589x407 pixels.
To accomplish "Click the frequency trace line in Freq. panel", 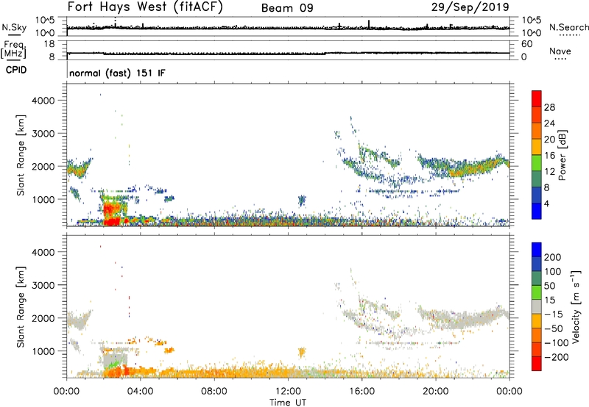I will pyautogui.click(x=288, y=54).
